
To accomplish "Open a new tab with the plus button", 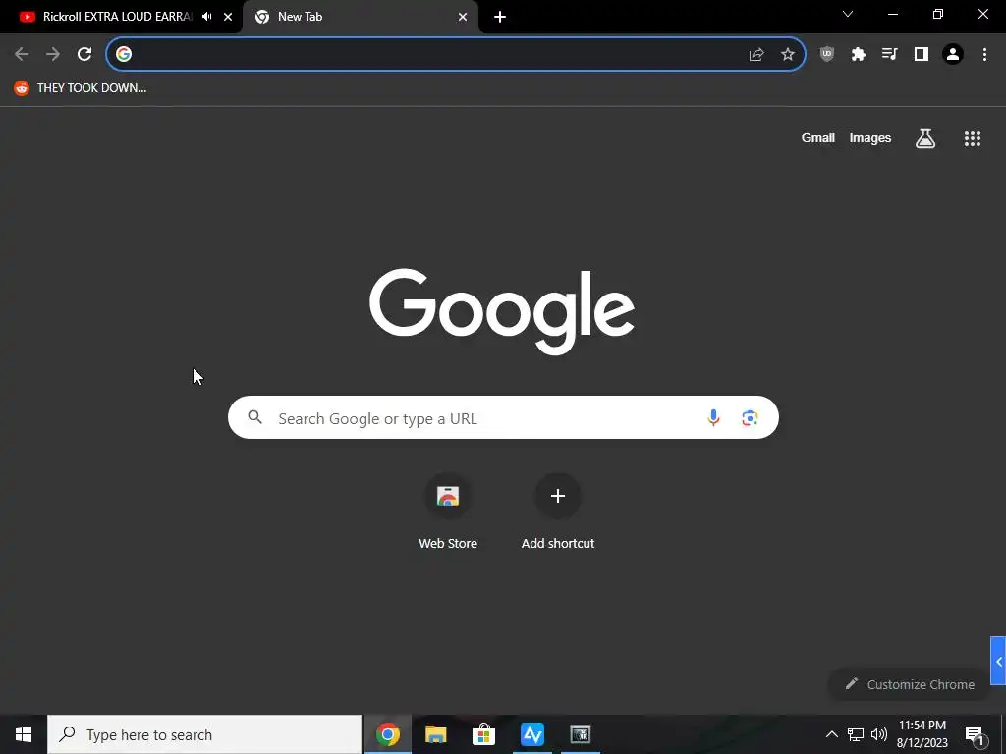I will (x=500, y=17).
